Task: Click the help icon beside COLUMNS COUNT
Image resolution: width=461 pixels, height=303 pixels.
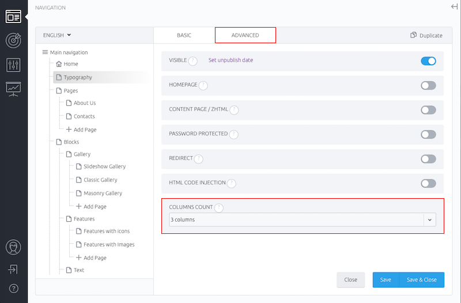Action: pos(219,208)
